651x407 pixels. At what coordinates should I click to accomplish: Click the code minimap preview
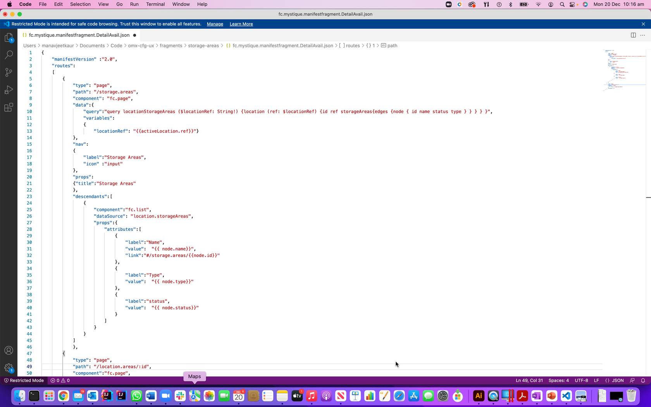coord(624,70)
